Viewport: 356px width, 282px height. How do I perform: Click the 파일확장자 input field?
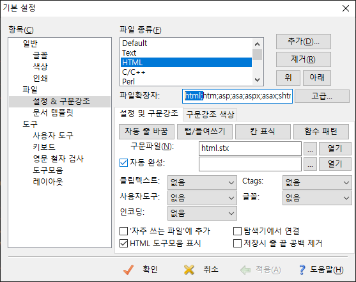237,96
